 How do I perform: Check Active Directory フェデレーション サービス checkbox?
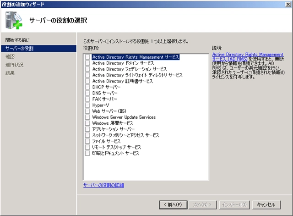point(87,69)
